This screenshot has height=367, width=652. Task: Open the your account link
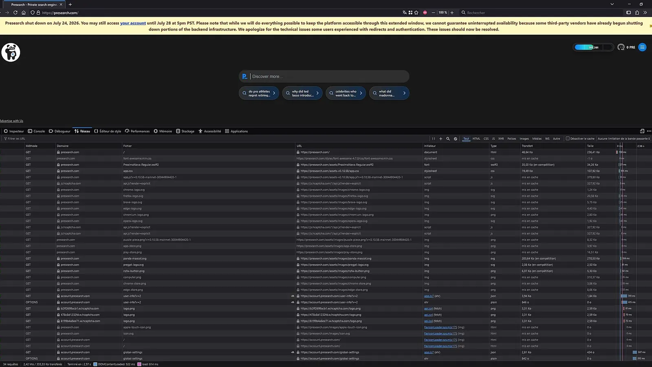click(x=133, y=23)
